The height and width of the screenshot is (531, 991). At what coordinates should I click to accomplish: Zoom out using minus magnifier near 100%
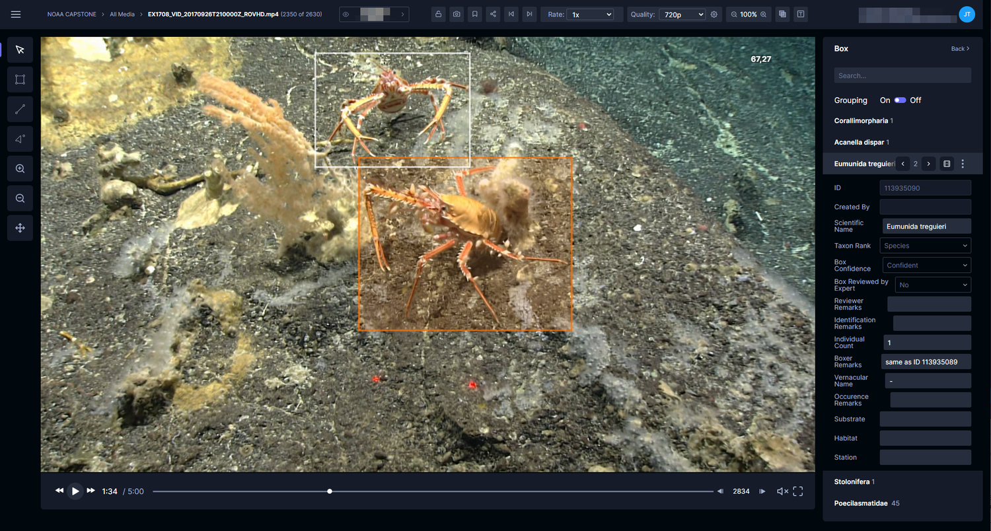point(734,14)
